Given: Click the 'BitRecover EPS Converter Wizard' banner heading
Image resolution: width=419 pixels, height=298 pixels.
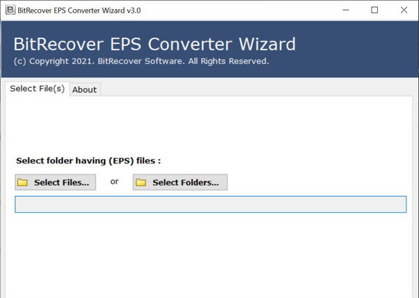Looking at the screenshot, I should pos(155,44).
